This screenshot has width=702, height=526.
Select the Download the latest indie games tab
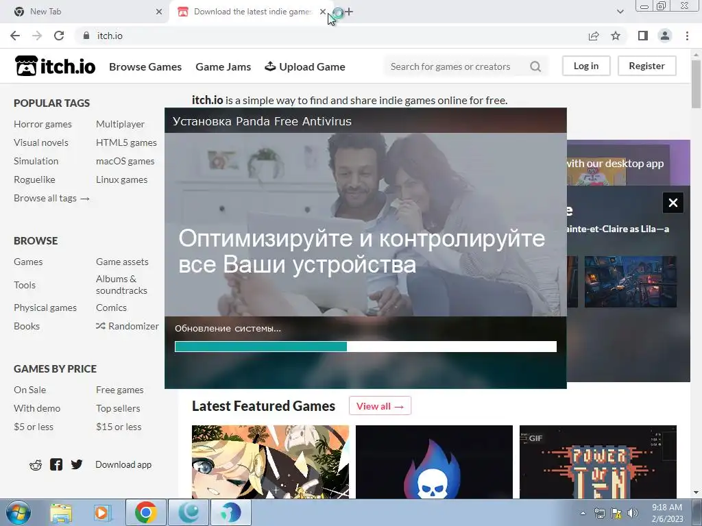coord(251,12)
